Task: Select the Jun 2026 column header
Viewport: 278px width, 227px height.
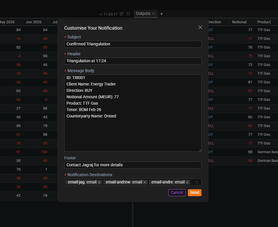Action: pyautogui.click(x=33, y=22)
